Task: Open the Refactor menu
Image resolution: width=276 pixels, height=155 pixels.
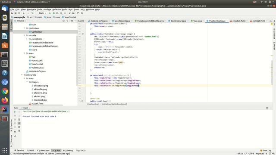Action: click(56, 9)
